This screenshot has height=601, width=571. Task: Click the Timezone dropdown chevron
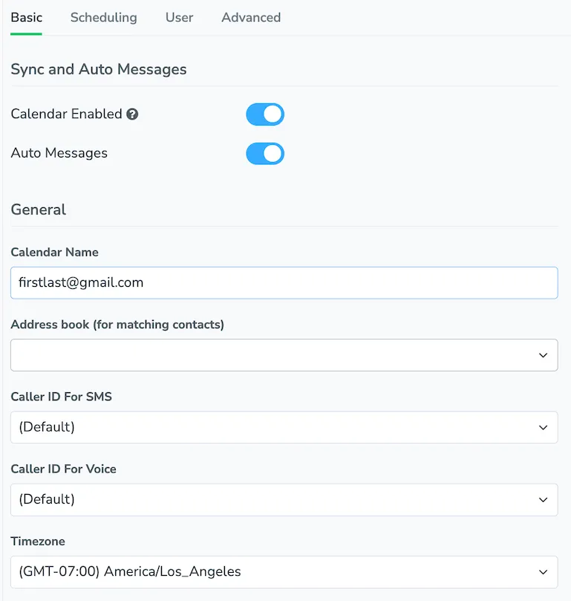pyautogui.click(x=543, y=572)
